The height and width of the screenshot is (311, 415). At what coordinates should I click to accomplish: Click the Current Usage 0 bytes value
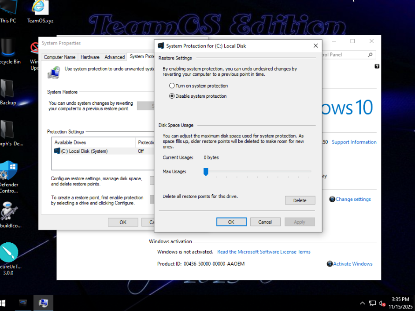tap(211, 158)
